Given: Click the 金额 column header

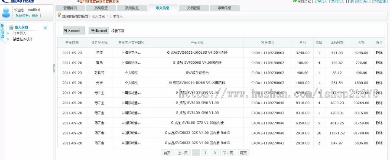Looking at the screenshot, I should (x=361, y=42).
